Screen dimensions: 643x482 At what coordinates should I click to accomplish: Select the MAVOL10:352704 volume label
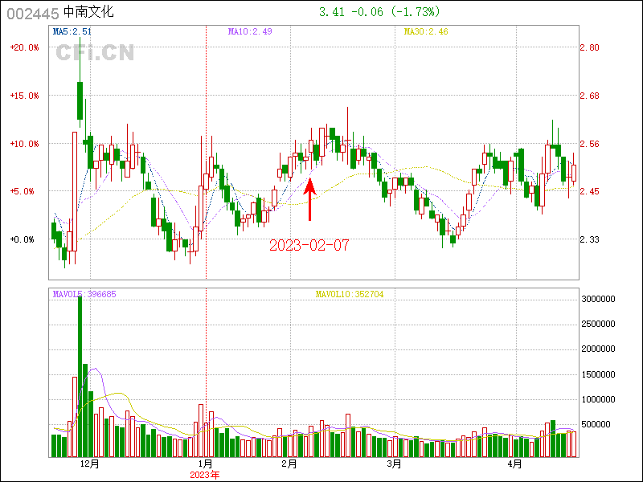click(x=350, y=294)
